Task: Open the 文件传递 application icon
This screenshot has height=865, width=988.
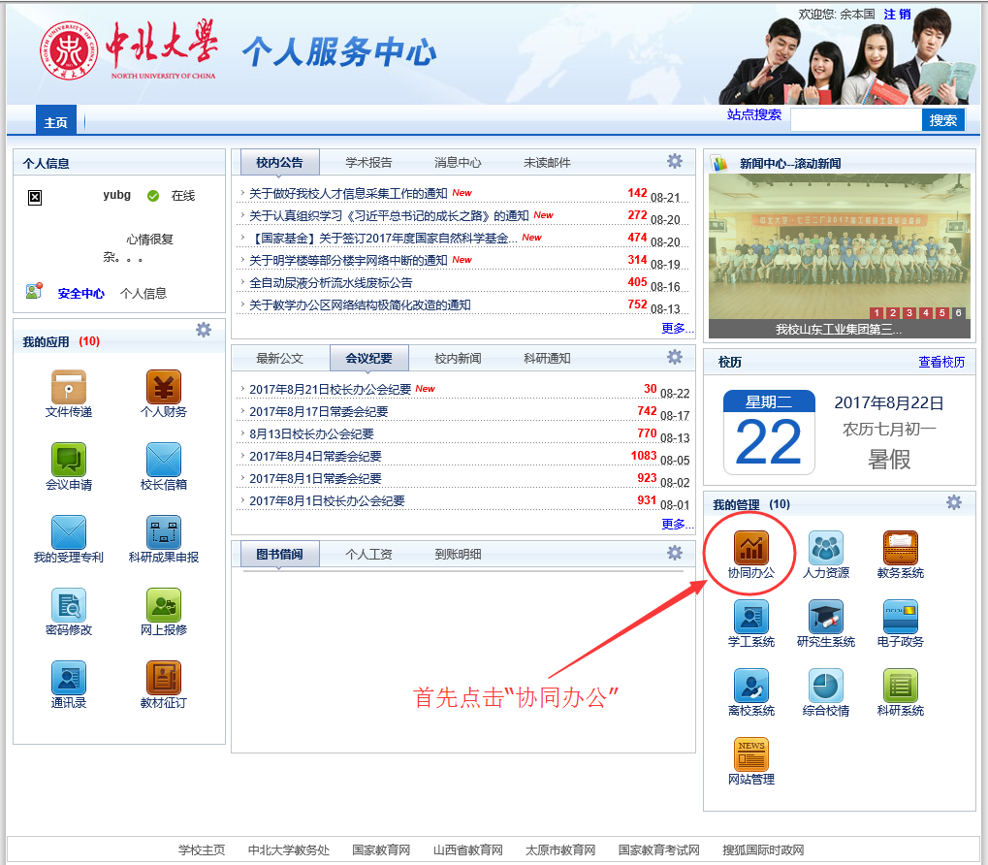Action: coord(69,387)
